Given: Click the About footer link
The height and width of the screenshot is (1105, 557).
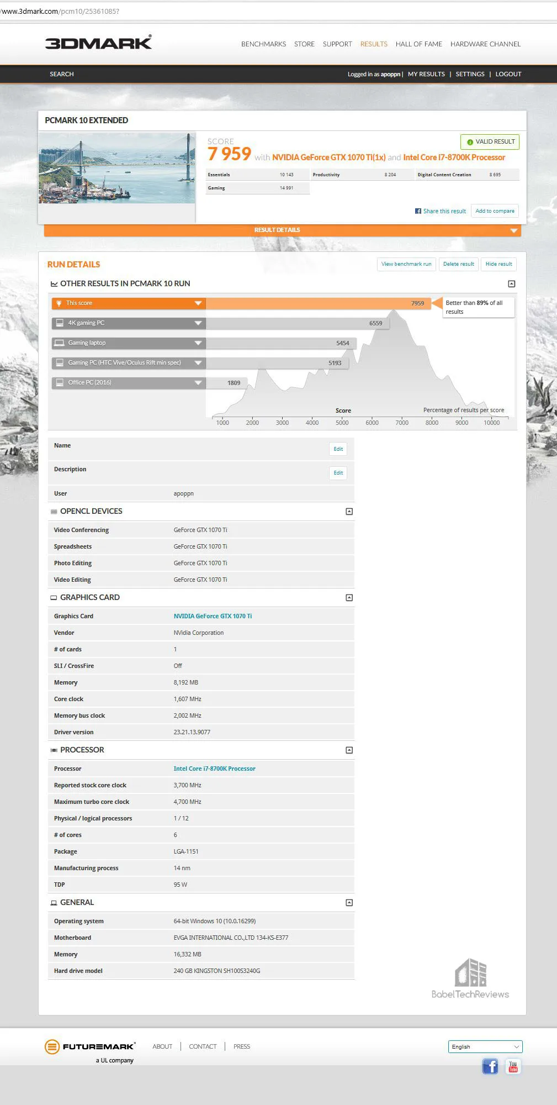Looking at the screenshot, I should pos(162,1046).
